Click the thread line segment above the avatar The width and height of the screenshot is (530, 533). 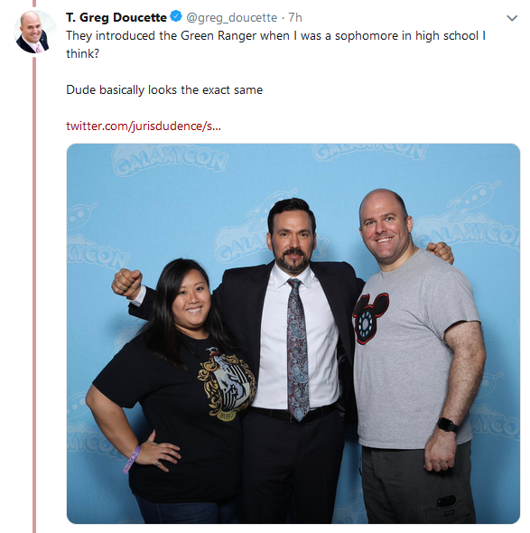(34, 4)
